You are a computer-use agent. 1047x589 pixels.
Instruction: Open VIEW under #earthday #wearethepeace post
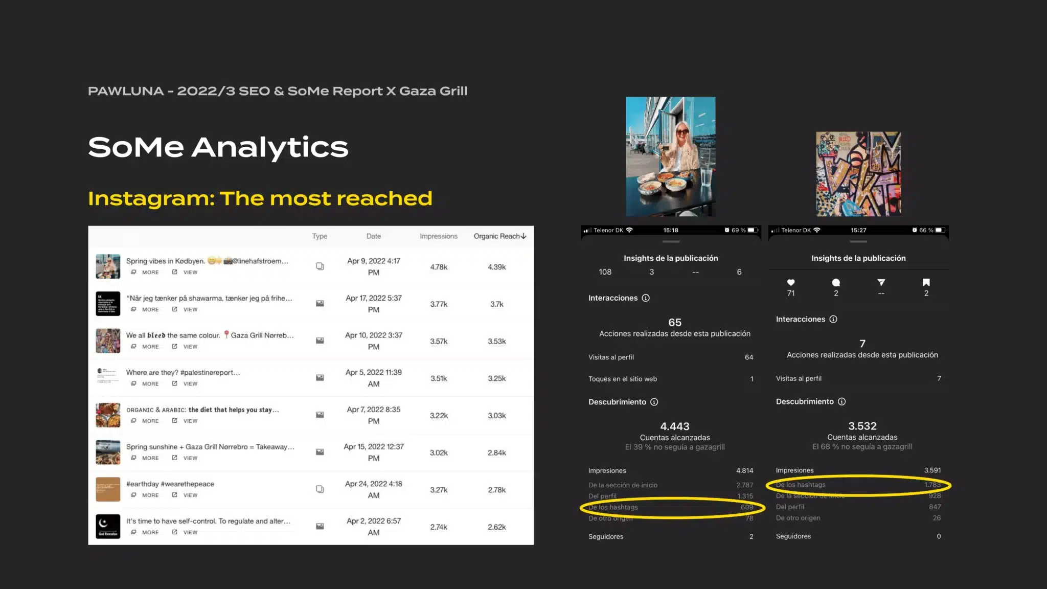[x=185, y=495]
